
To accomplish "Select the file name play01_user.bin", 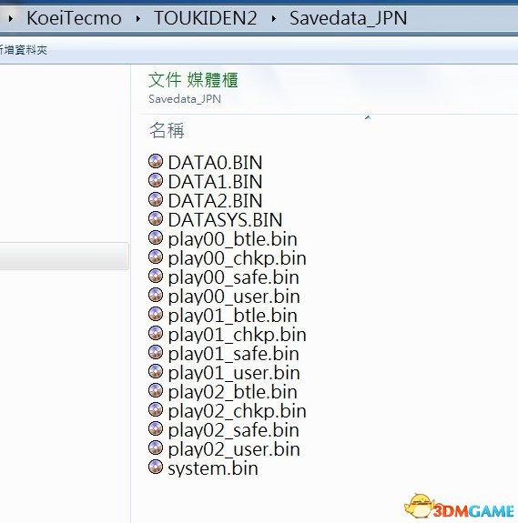I will tap(234, 373).
